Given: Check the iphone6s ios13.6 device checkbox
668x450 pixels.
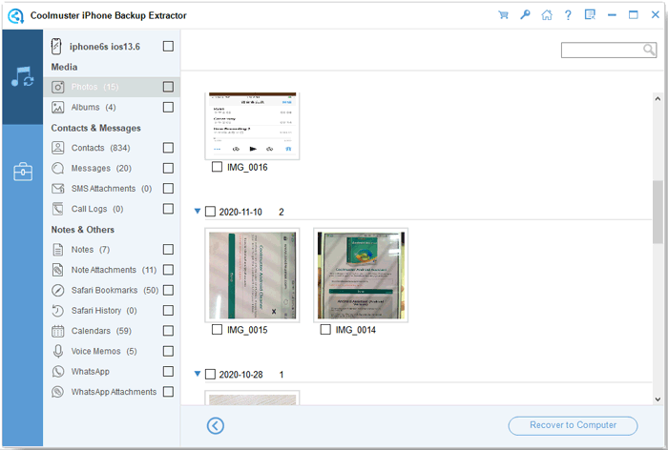Looking at the screenshot, I should 168,46.
